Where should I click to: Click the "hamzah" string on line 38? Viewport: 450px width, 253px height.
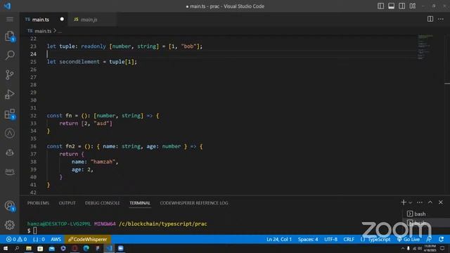point(103,162)
